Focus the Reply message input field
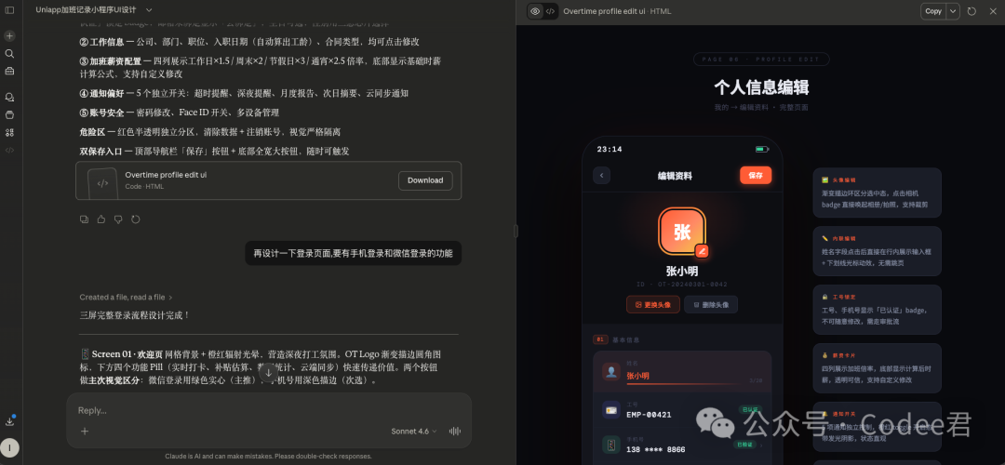This screenshot has height=465, width=1005. point(269,410)
